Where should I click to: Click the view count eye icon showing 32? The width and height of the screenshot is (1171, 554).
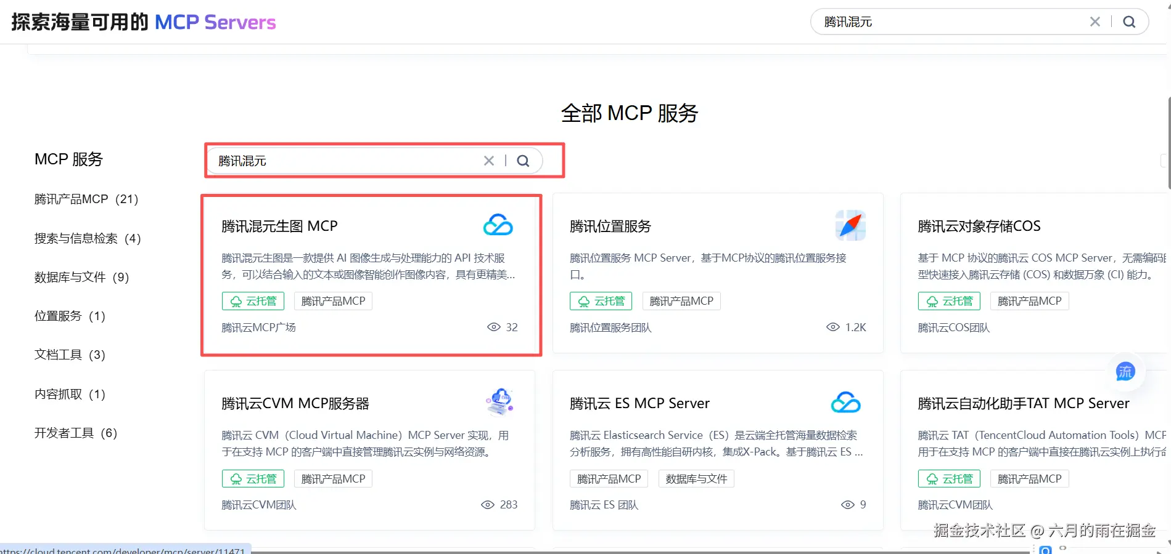pos(494,327)
